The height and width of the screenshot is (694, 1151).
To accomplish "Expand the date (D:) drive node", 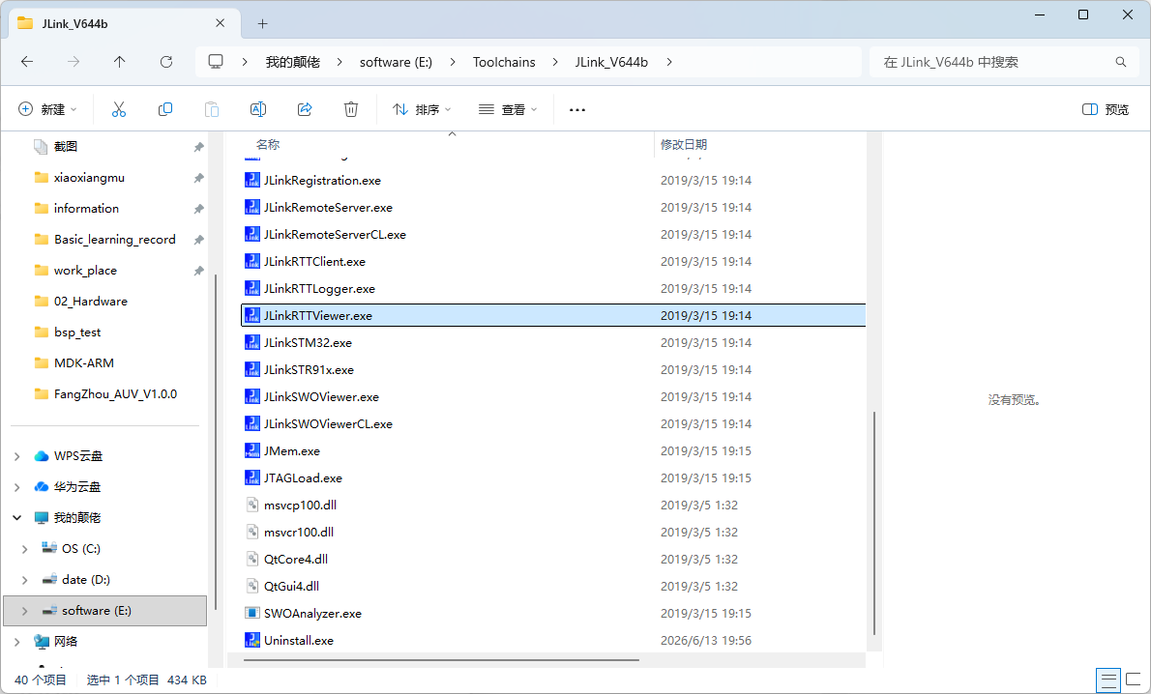I will [x=25, y=580].
